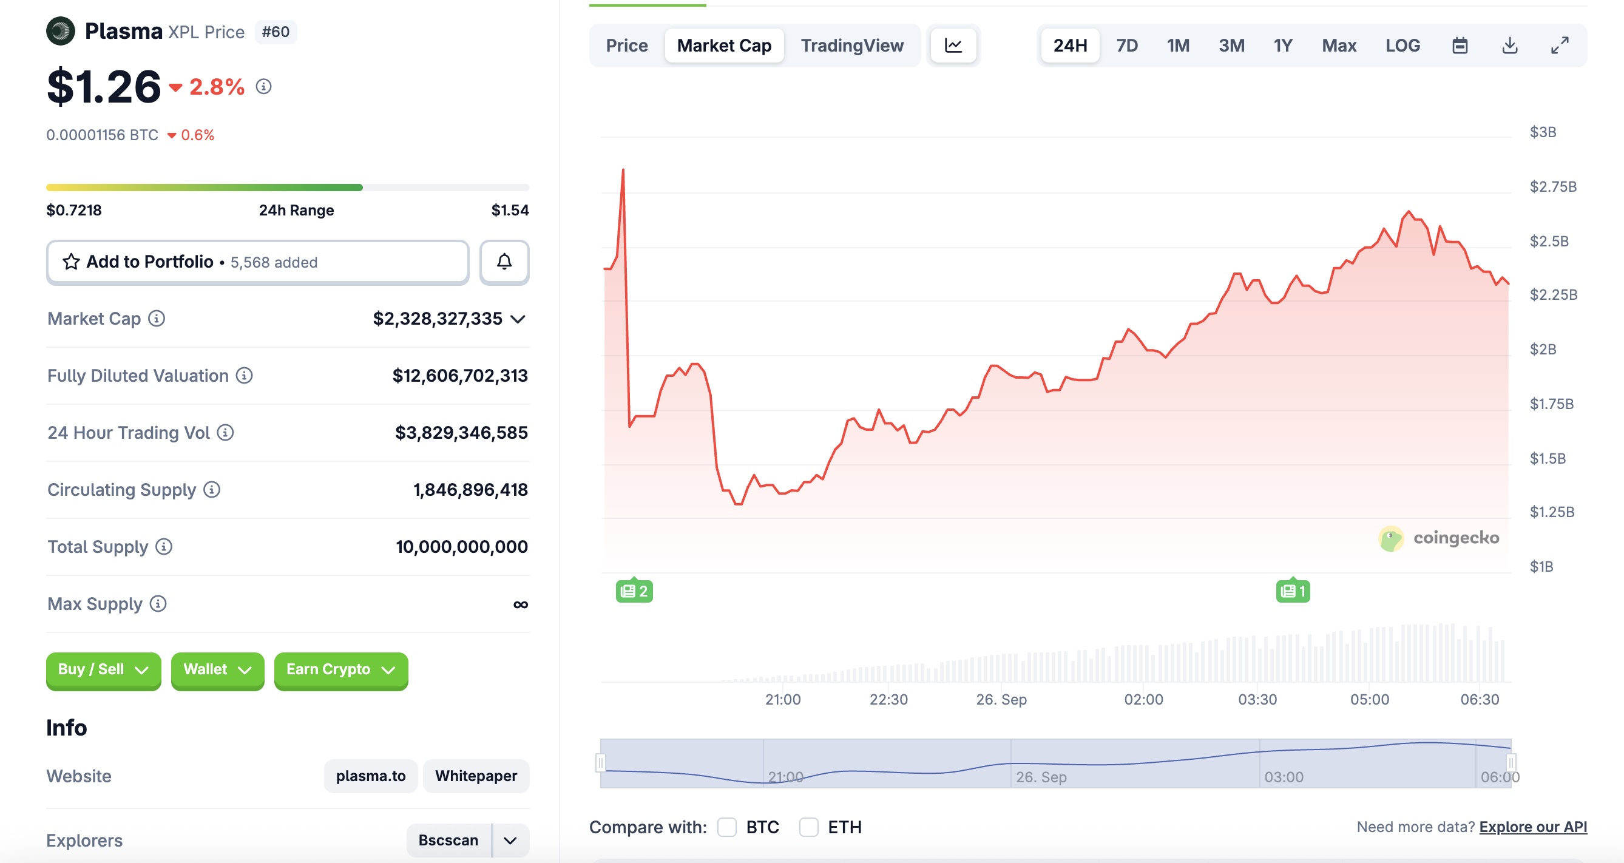Click the 24h high value $1.54

click(510, 210)
